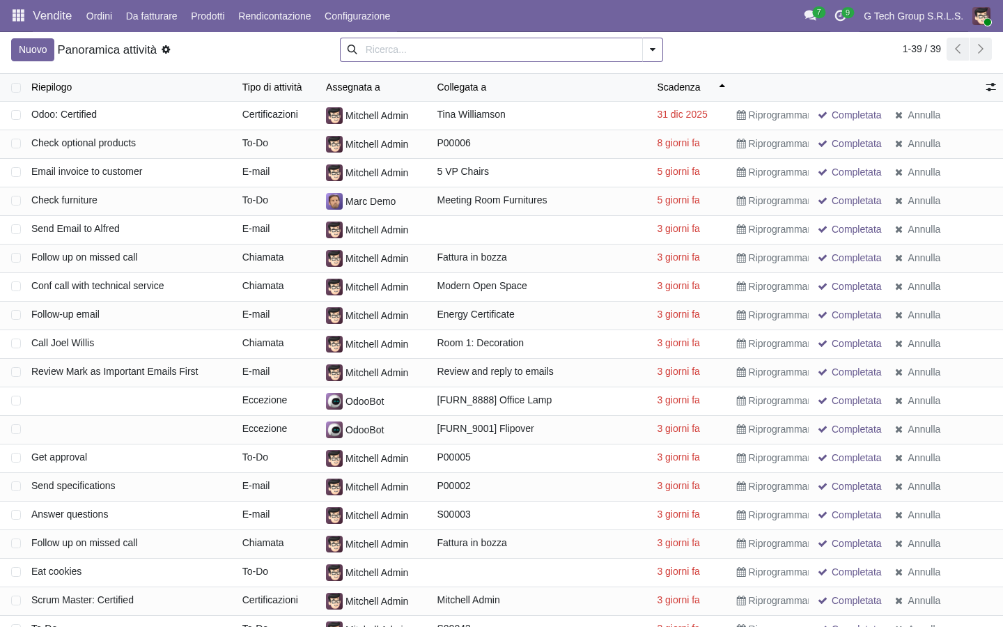Mark the Office Lamp exception as Completata
Image resolution: width=1003 pixels, height=627 pixels.
coord(850,401)
